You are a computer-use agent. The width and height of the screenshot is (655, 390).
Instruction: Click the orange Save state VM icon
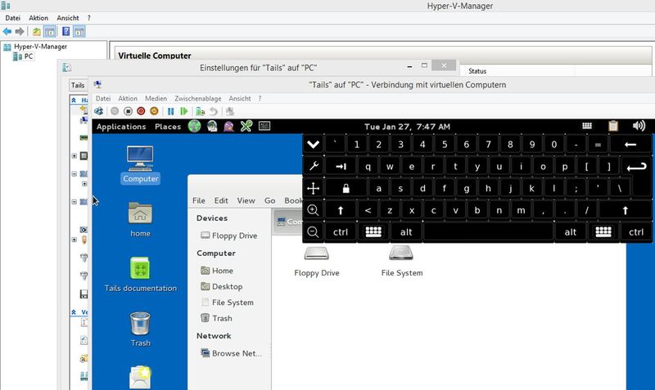154,111
